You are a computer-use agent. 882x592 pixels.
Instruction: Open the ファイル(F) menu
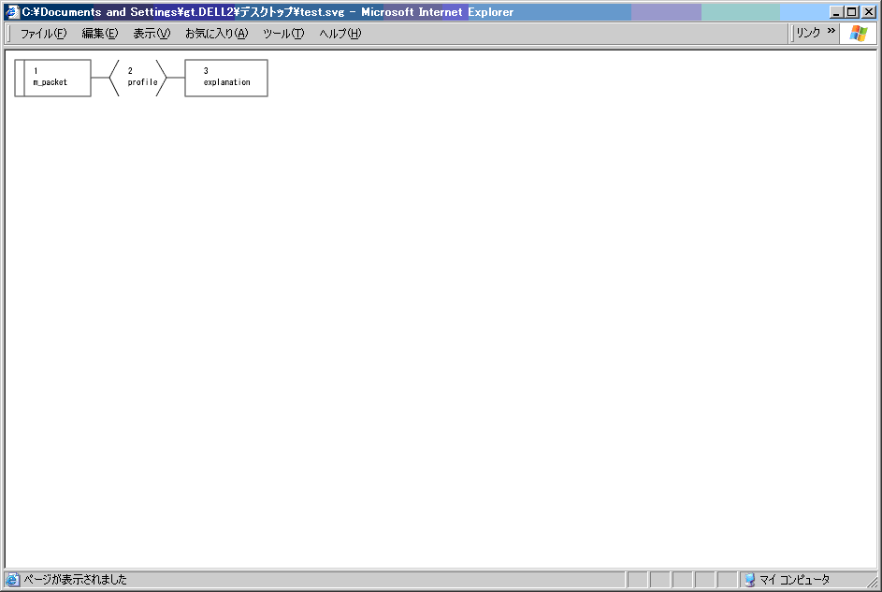point(43,34)
